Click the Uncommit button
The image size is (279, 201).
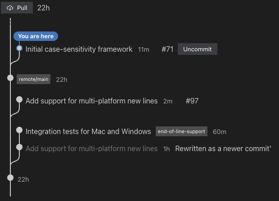click(x=198, y=49)
